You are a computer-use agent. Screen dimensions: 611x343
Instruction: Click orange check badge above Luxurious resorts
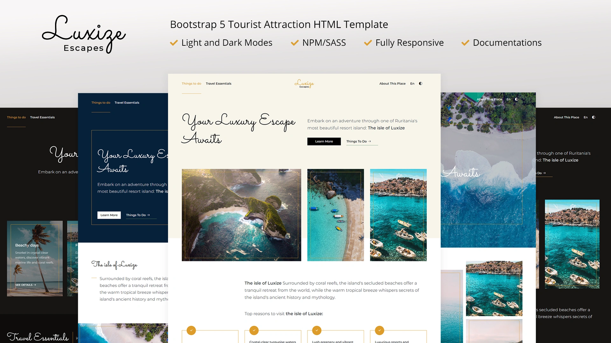click(x=379, y=330)
